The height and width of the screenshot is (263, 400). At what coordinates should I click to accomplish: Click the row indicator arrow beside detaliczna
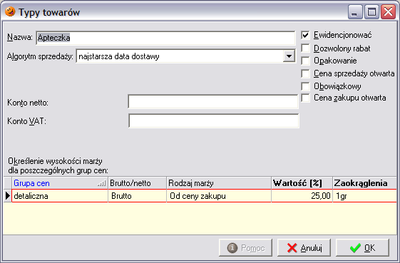[8, 196]
